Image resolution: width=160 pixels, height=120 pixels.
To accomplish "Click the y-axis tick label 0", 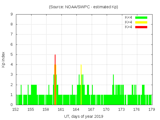I will tap(12, 105).
